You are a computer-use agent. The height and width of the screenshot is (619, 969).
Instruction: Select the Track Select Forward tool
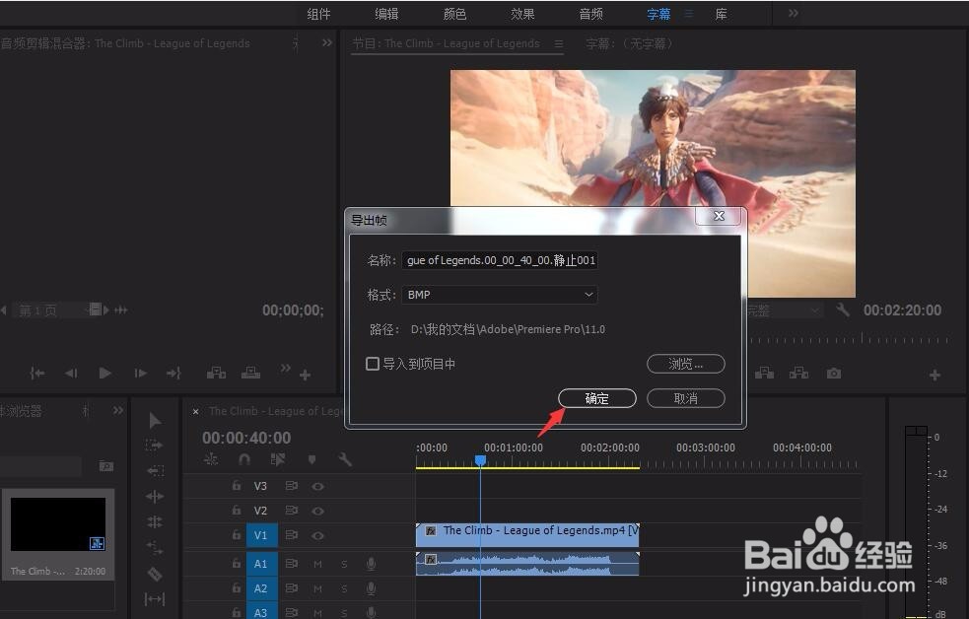(154, 445)
